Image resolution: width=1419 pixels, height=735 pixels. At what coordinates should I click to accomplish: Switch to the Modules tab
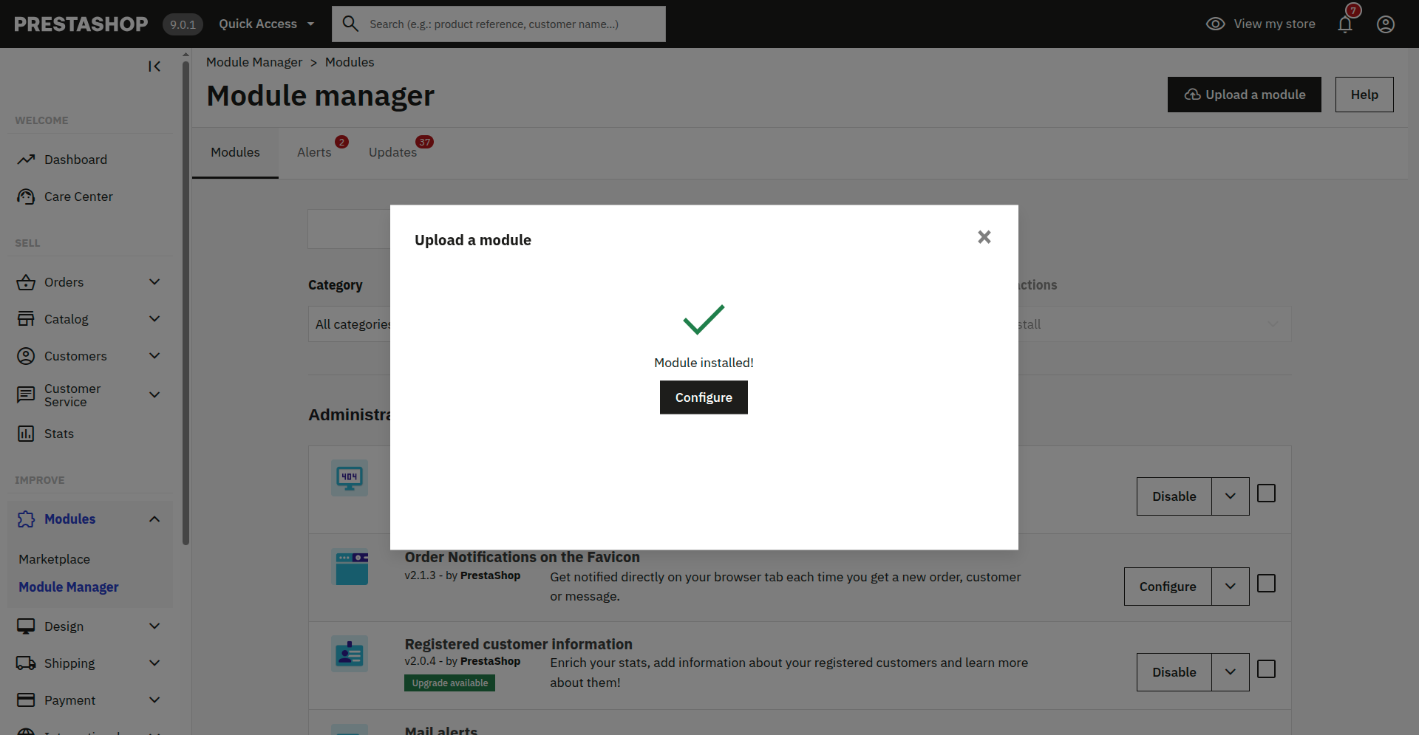click(235, 152)
